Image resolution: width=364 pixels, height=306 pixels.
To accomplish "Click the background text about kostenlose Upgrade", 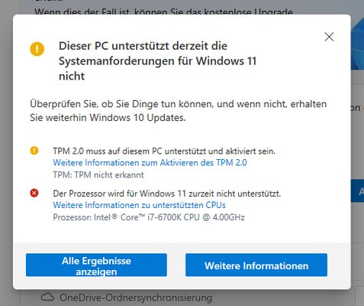I will tap(163, 11).
